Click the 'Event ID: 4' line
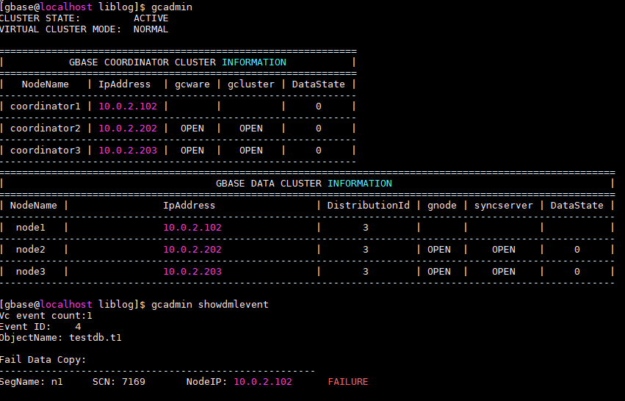 point(40,327)
